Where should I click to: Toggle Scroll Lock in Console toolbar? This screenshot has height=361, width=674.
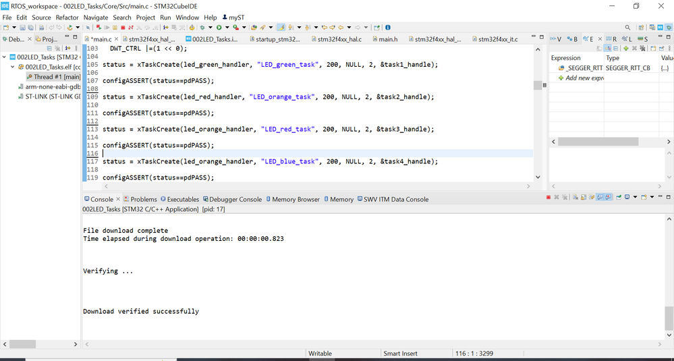point(584,197)
